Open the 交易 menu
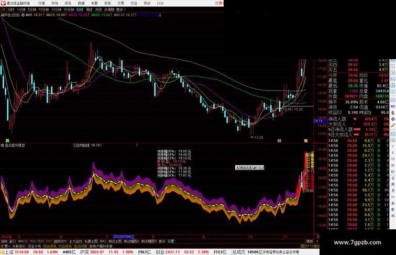This screenshot has height=255, width=396. coord(120,3)
